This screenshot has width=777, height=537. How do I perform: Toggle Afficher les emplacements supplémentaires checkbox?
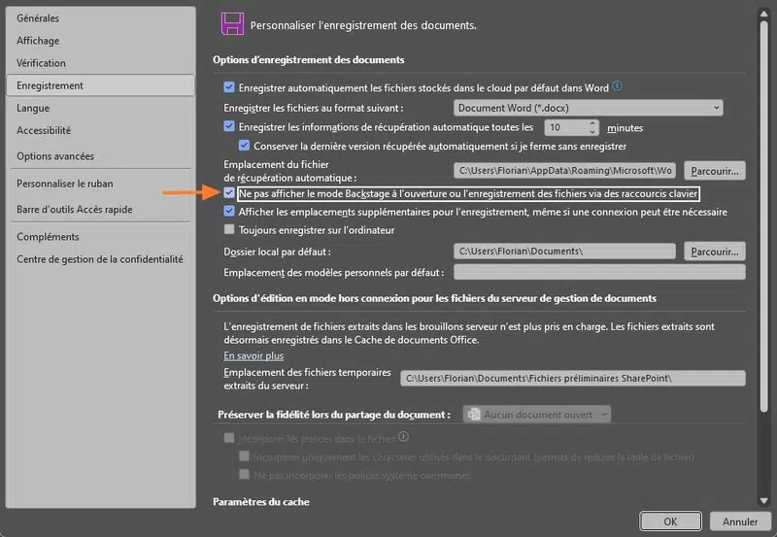pos(229,211)
